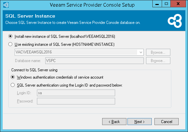Click the Veeam title bar app icon
The width and height of the screenshot is (188, 132).
[x=6, y=5]
